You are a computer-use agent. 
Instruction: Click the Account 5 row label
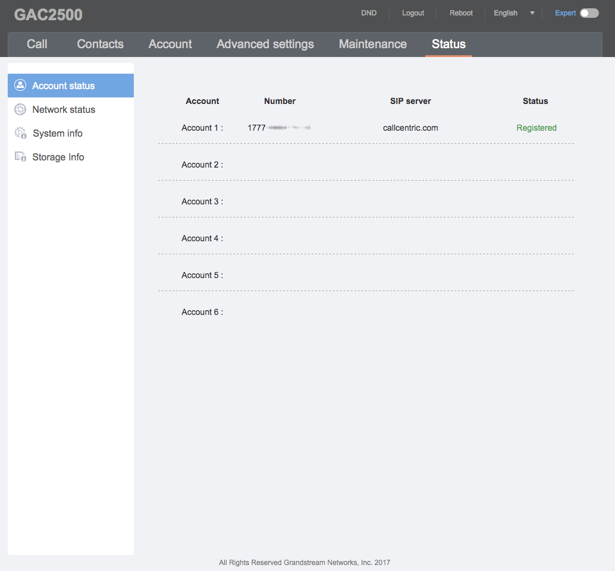pos(202,275)
